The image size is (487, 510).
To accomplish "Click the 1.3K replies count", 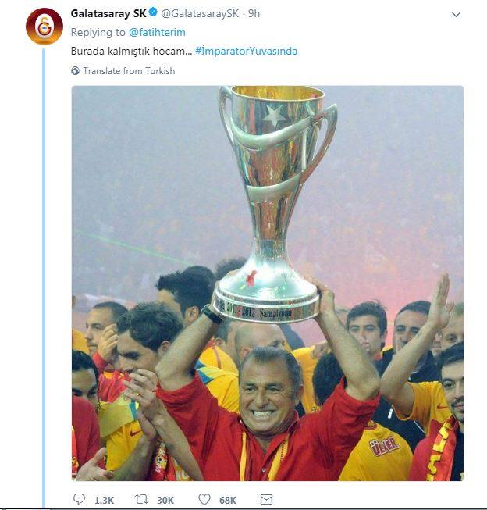I will (104, 500).
